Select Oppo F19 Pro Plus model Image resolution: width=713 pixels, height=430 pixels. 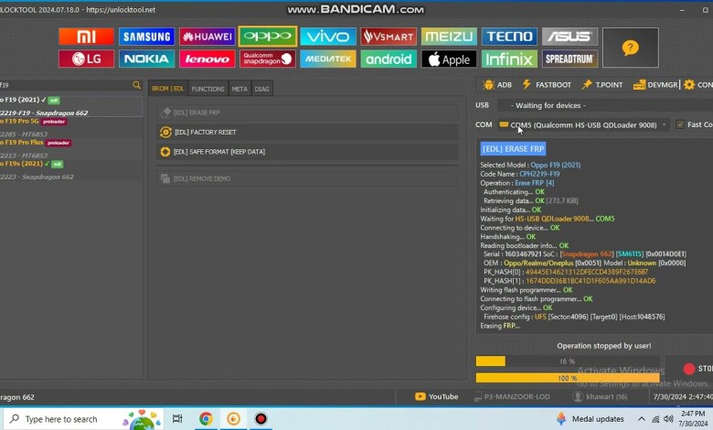[36, 143]
